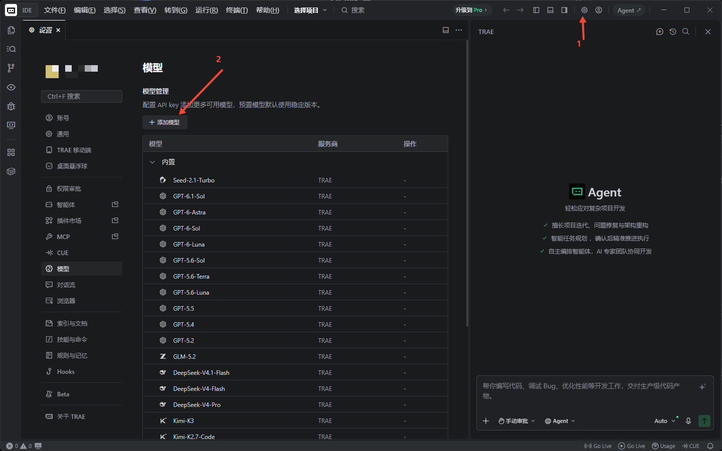Screen dimensions: 722x451
Task: Open the 文件(F) menu
Action: tap(55, 10)
